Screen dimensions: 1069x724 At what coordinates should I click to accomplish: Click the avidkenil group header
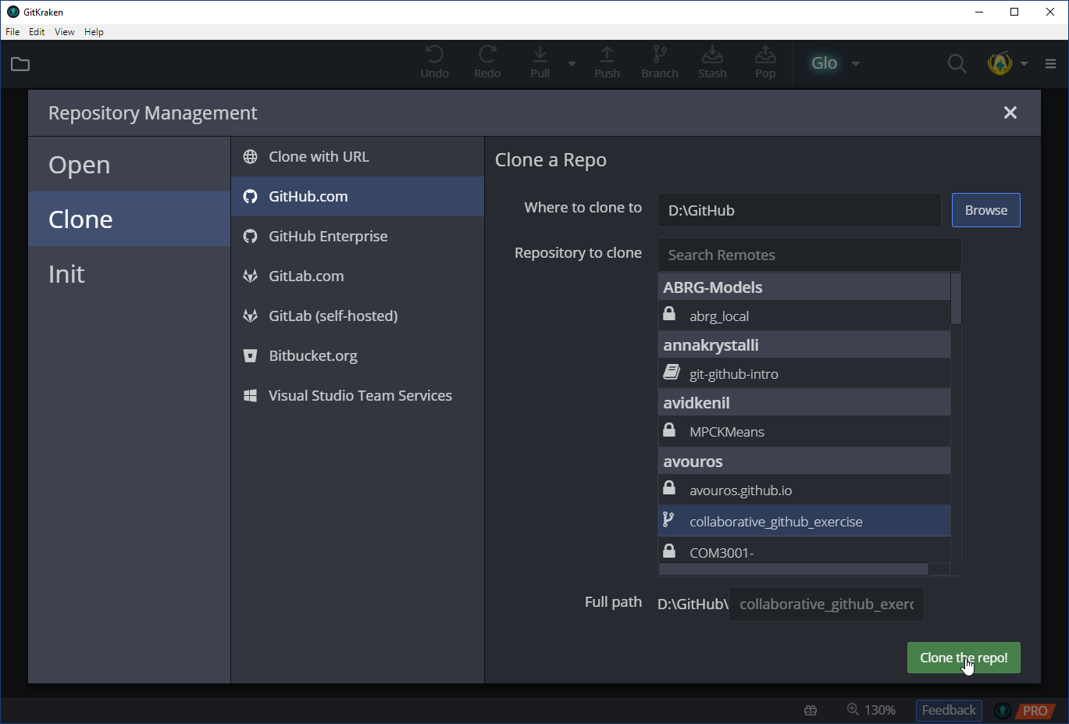point(804,402)
